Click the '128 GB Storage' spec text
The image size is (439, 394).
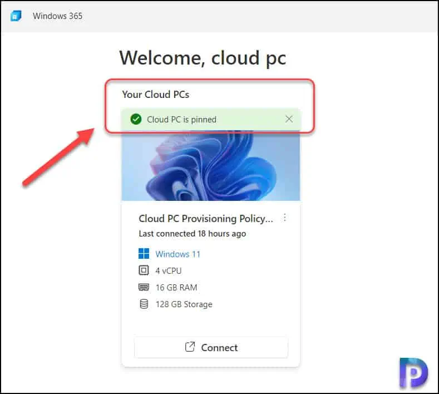[184, 304]
